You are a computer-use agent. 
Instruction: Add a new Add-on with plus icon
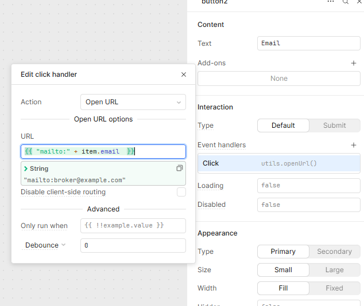(x=354, y=63)
